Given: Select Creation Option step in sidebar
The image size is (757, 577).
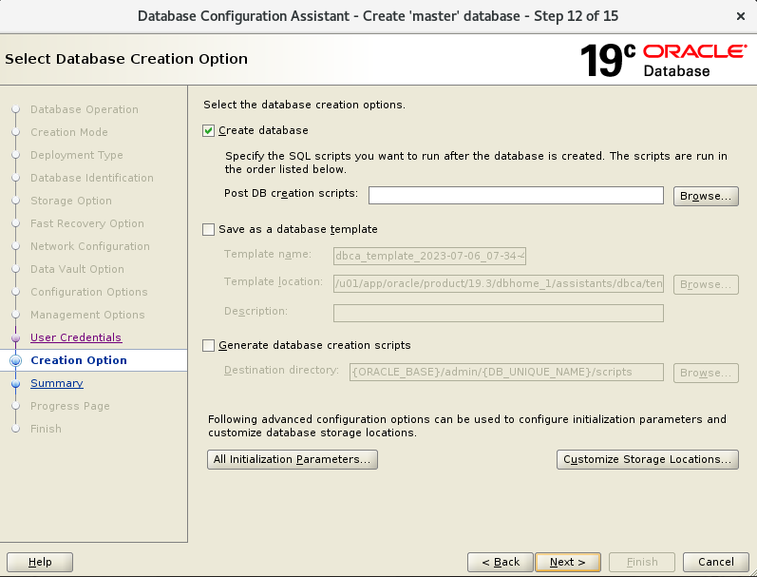Looking at the screenshot, I should coord(79,360).
